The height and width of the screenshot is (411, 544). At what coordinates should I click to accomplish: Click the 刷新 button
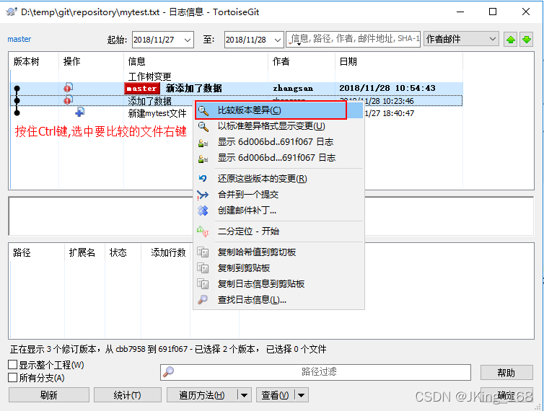point(48,395)
